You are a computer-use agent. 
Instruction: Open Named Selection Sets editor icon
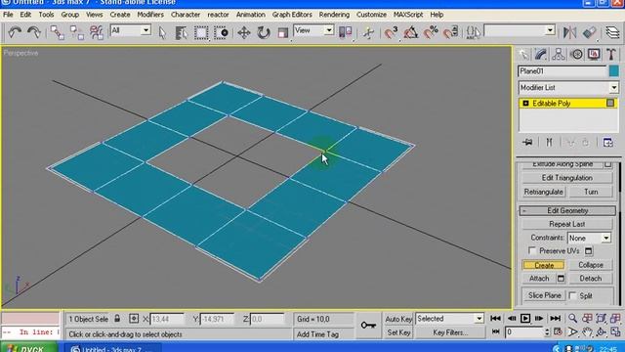click(473, 32)
